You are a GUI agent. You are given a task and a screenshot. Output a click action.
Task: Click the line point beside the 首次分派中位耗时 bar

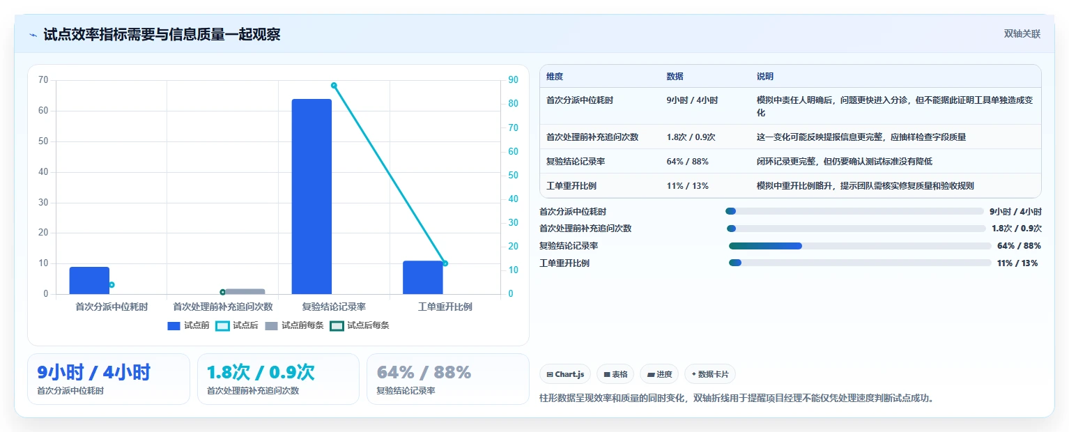[111, 285]
